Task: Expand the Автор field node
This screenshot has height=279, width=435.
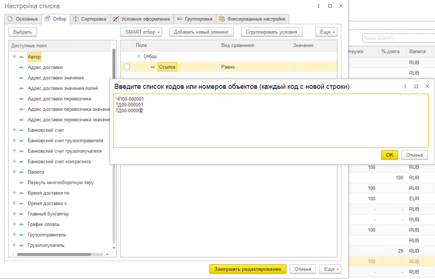Action: coord(14,56)
